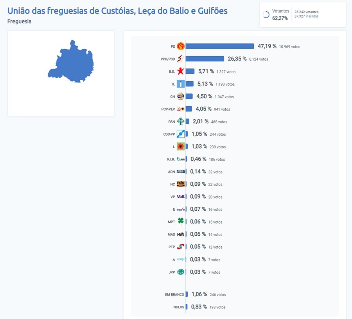The width and height of the screenshot is (352, 319).
Task: Click the EM BRANCO row label
Action: [174, 295]
